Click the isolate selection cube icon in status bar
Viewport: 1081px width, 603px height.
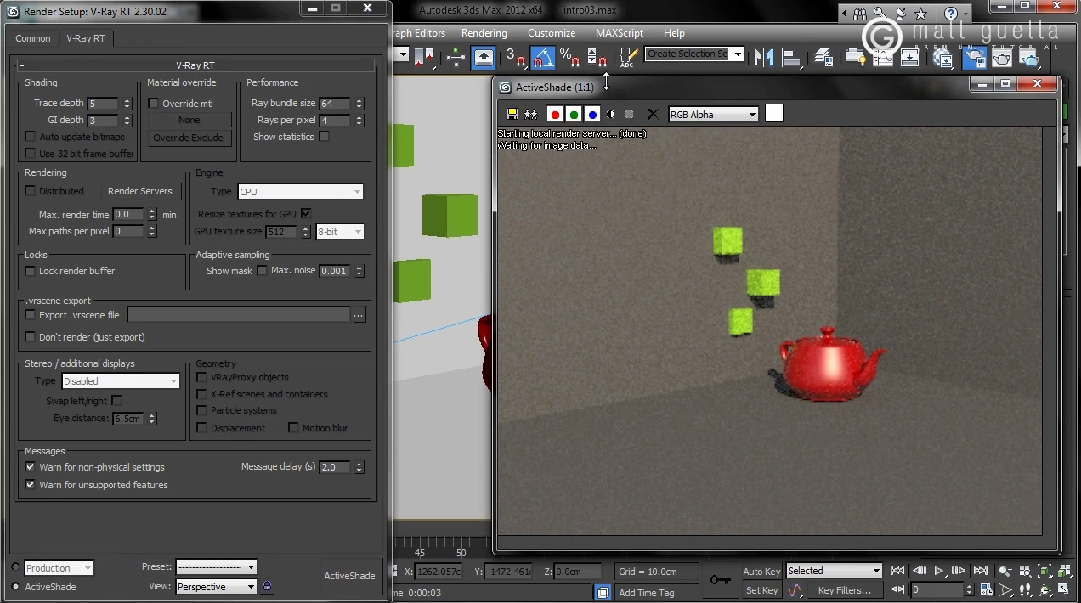pyautogui.click(x=603, y=592)
